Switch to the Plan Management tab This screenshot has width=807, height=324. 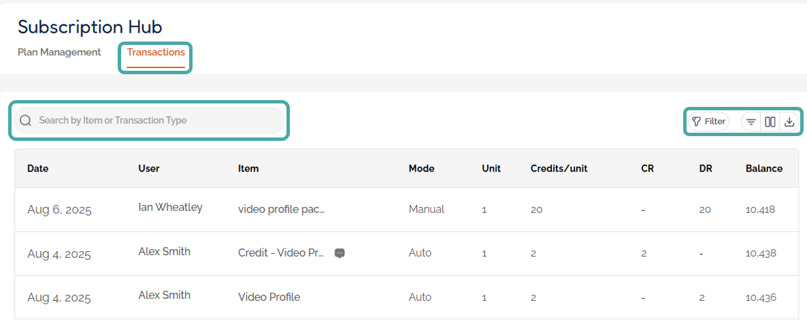(x=59, y=52)
